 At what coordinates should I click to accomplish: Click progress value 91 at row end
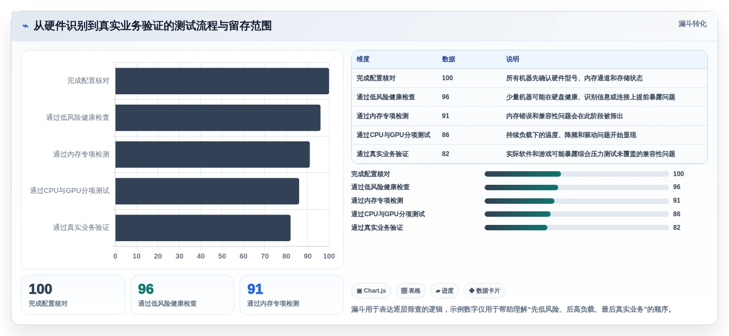[677, 201]
